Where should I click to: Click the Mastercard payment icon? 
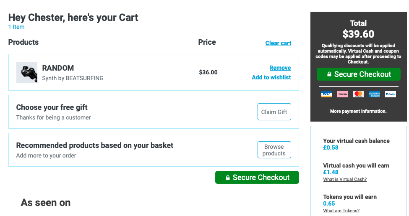tap(358, 94)
